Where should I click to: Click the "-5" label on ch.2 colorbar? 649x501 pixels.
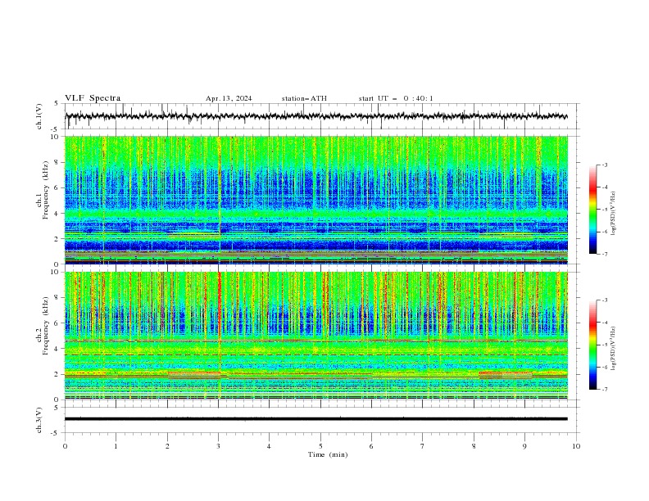coord(605,345)
